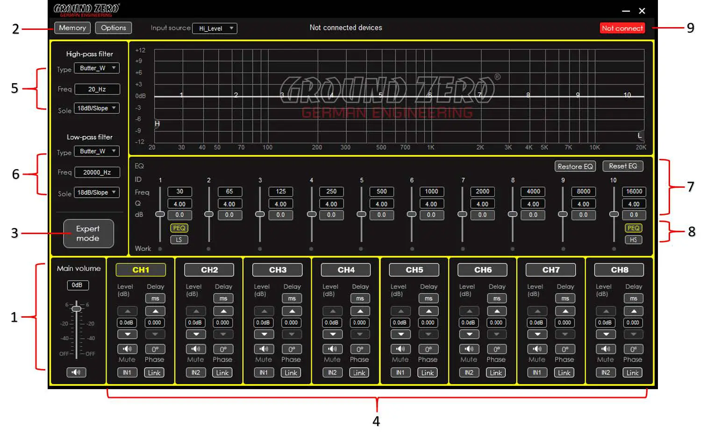This screenshot has height=441, width=707.
Task: Increase CH6 delay with up arrow
Action: [497, 311]
